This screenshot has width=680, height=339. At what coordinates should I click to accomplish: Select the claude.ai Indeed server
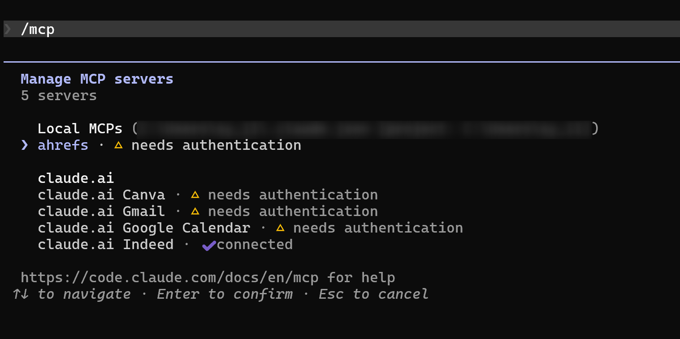(106, 245)
